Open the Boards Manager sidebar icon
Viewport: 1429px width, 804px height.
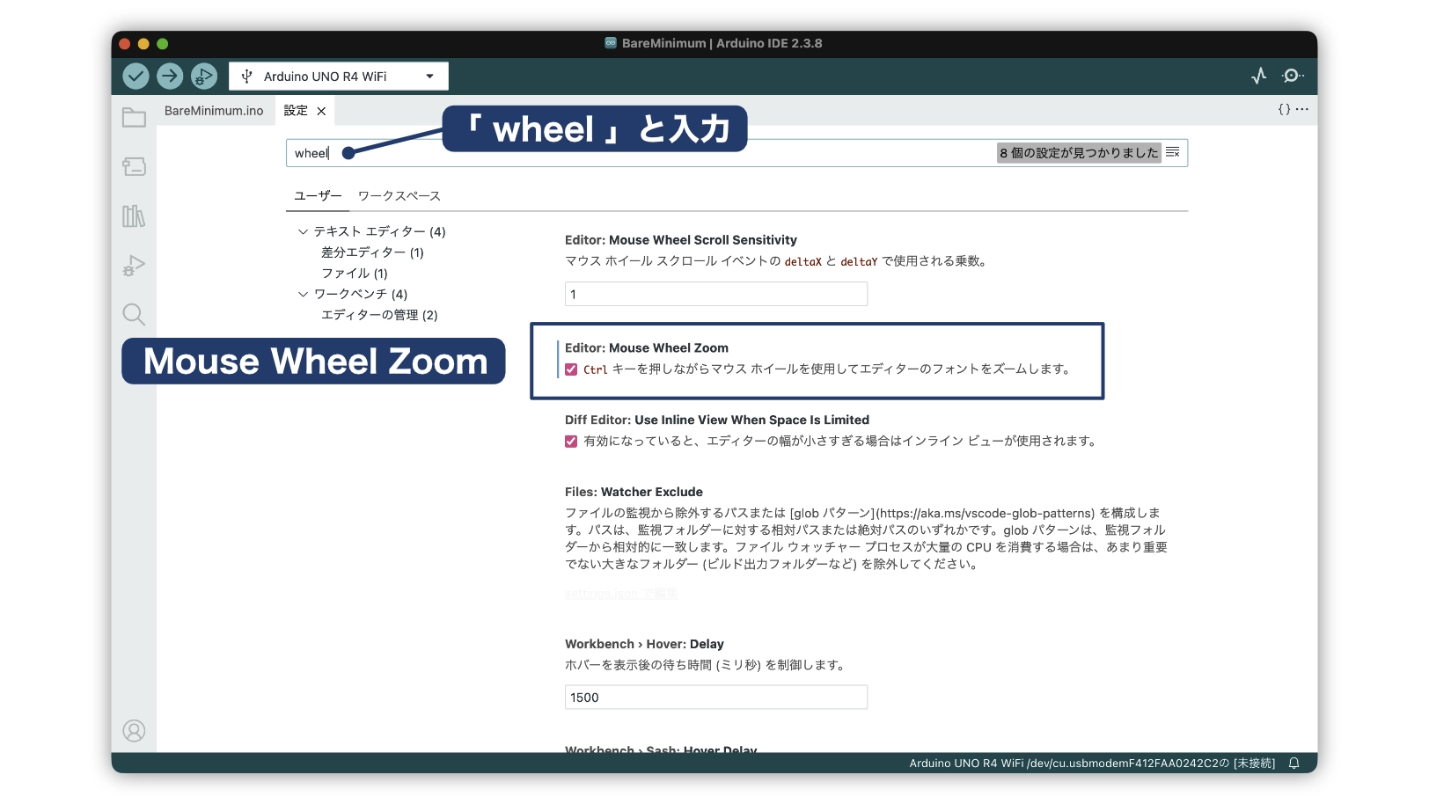pos(134,166)
